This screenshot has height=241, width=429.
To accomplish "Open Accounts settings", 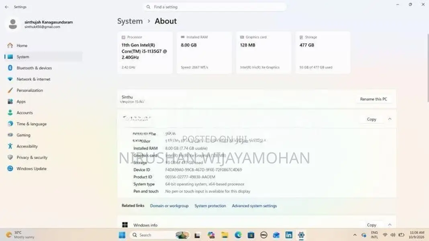I will click(43, 113).
